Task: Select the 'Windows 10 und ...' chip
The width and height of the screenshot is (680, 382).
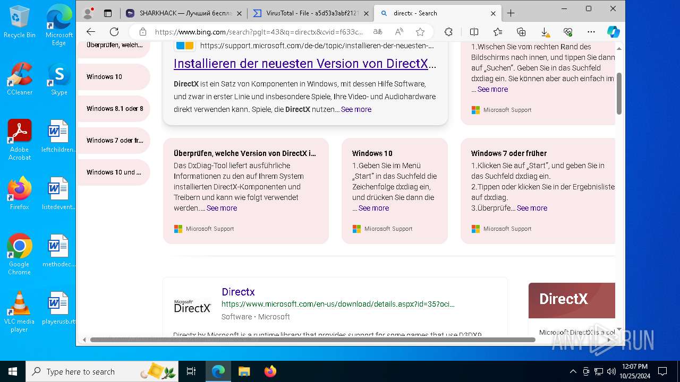Action: (114, 172)
